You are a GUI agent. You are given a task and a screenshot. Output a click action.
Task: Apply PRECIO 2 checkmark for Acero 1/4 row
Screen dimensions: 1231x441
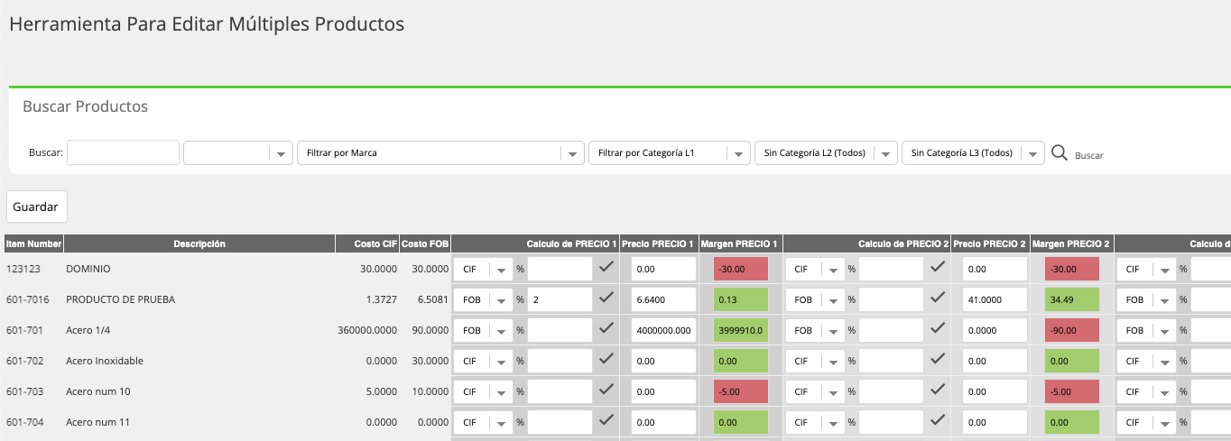click(x=938, y=328)
